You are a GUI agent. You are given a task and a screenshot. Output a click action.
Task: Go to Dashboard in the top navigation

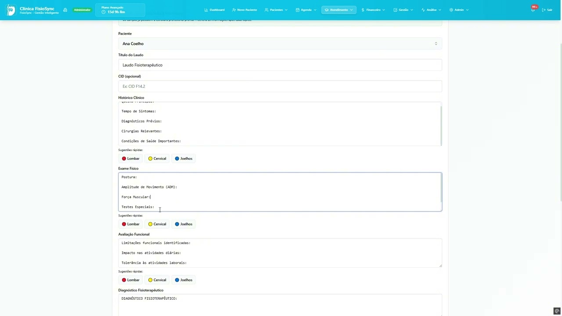pos(214,10)
